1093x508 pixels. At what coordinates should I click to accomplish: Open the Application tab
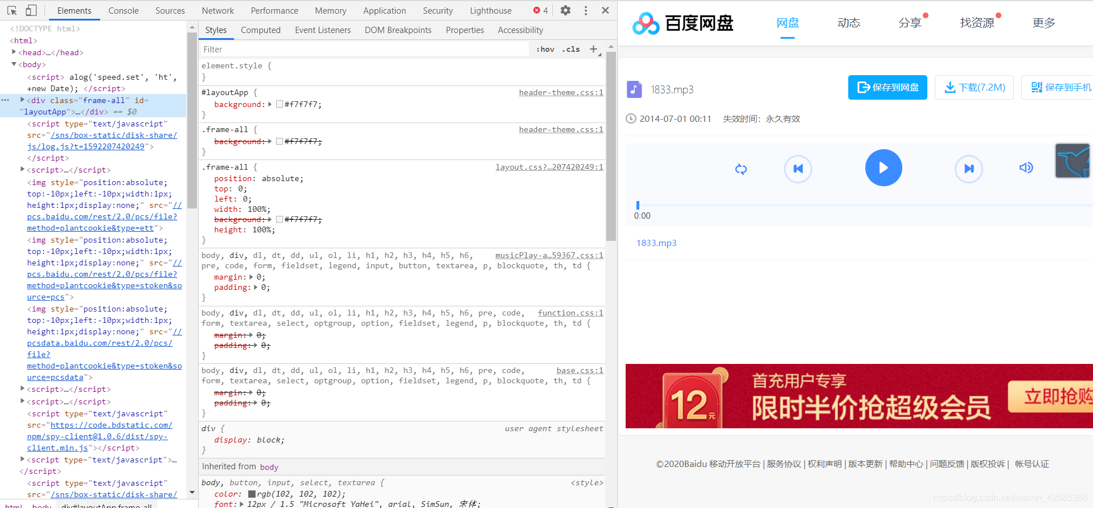(385, 10)
